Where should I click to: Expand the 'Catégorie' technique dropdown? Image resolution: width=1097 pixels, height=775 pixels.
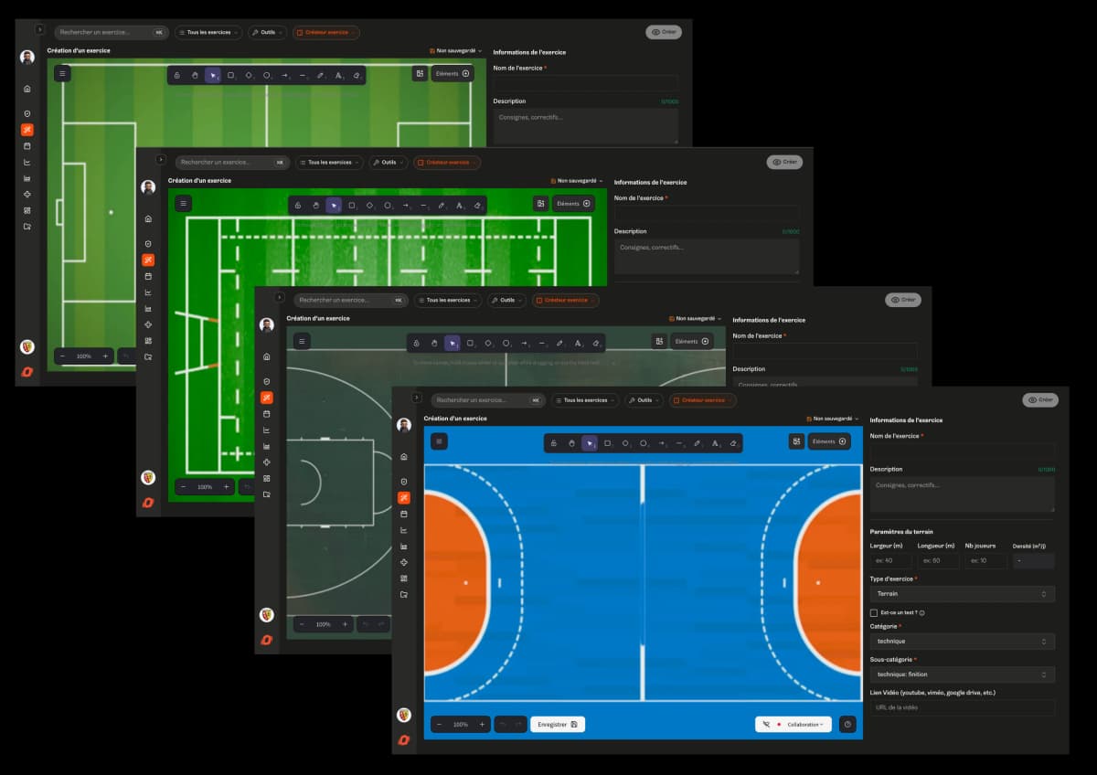coord(962,642)
